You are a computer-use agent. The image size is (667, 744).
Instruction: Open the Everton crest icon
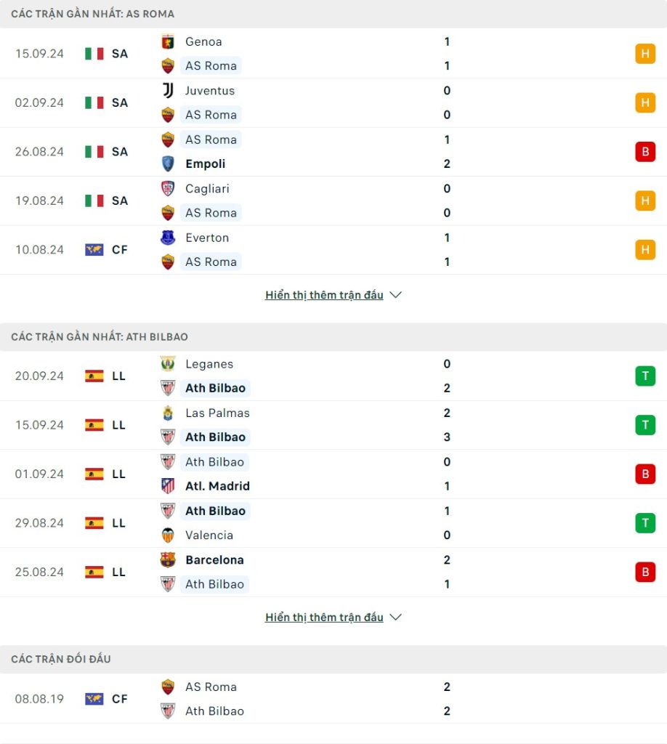point(168,238)
